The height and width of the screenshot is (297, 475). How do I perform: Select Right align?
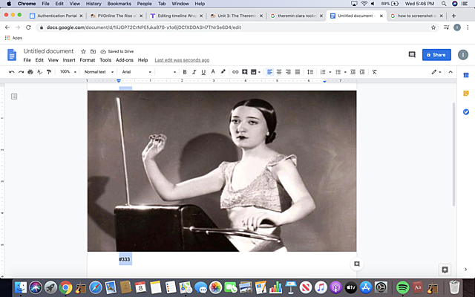288,72
